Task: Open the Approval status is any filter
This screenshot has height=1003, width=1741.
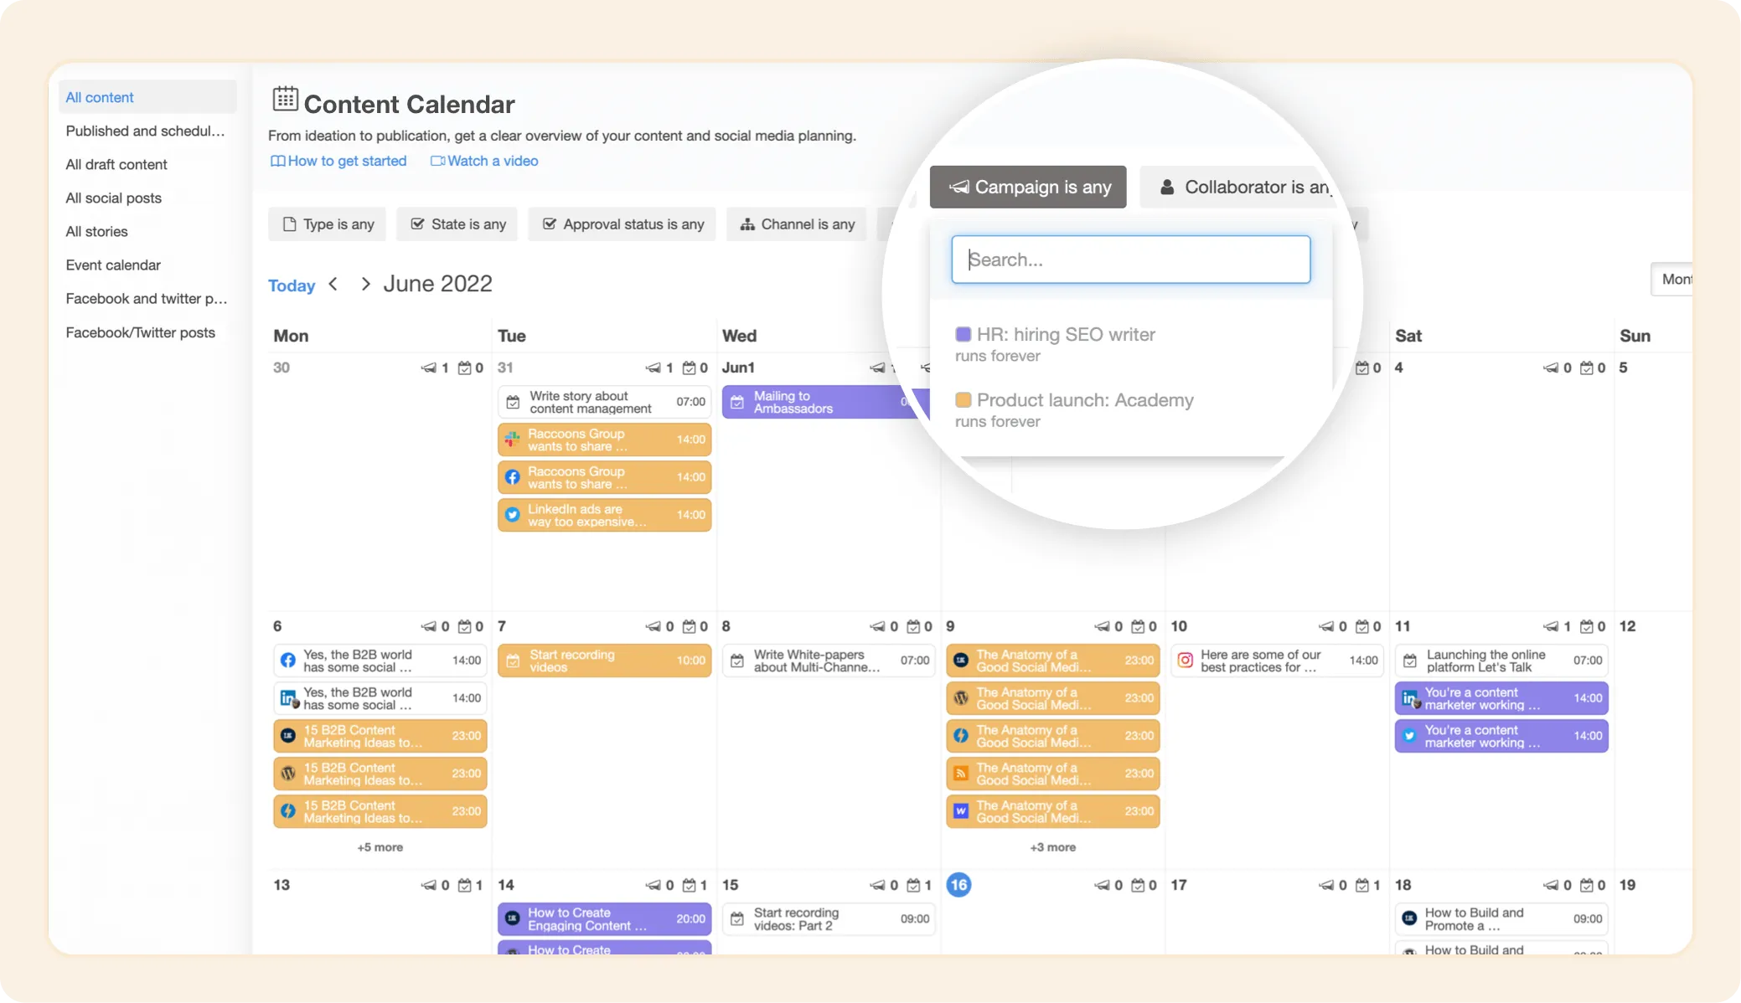Action: [623, 224]
